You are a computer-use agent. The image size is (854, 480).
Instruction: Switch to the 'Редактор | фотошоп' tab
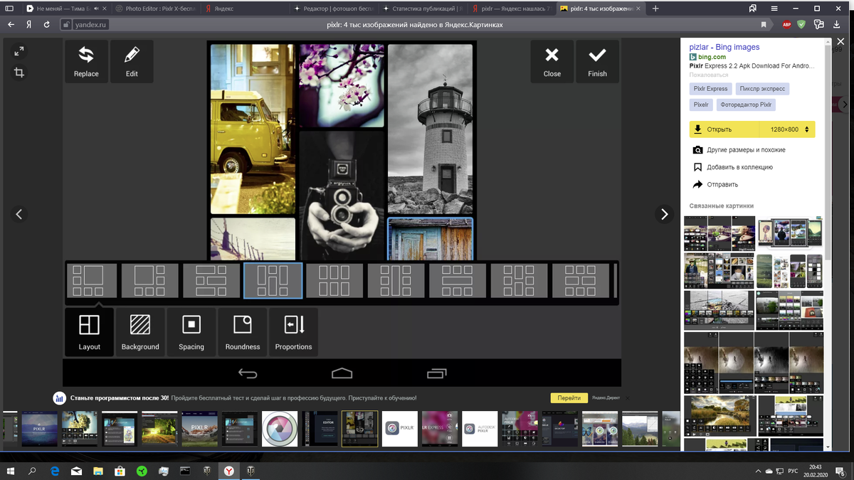coord(333,9)
